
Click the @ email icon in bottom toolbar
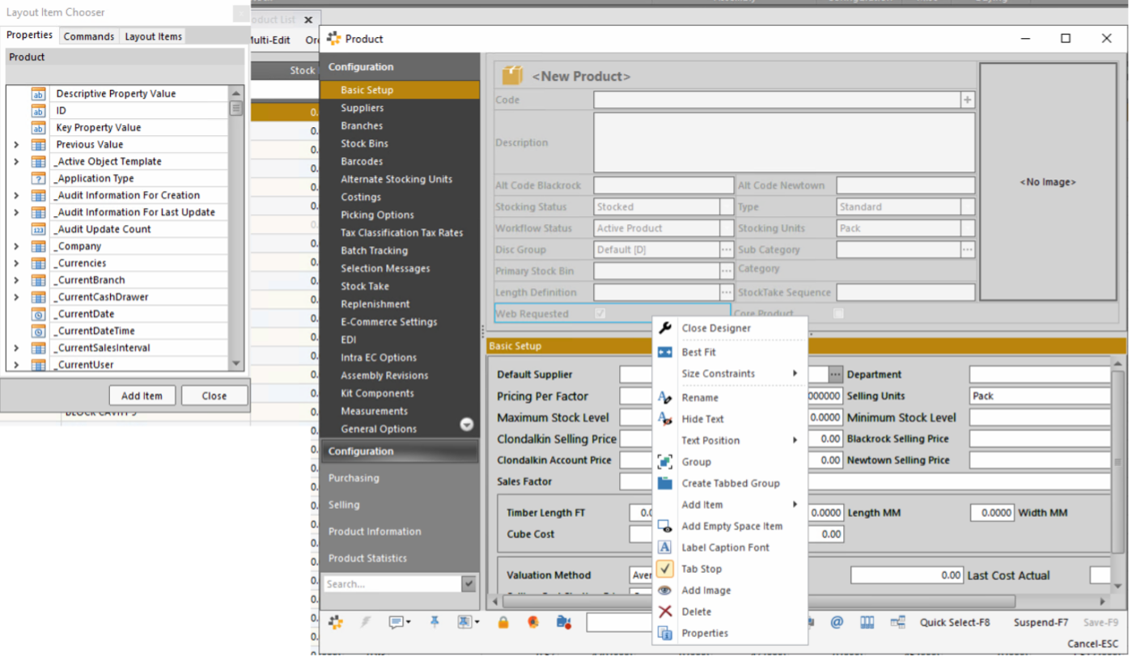pyautogui.click(x=837, y=622)
